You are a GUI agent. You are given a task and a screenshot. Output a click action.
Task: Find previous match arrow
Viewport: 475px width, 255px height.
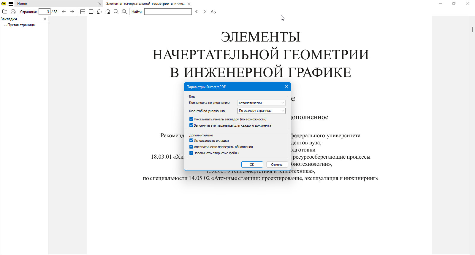tap(197, 12)
